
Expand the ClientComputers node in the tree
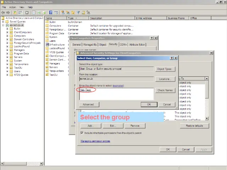pos(7,32)
